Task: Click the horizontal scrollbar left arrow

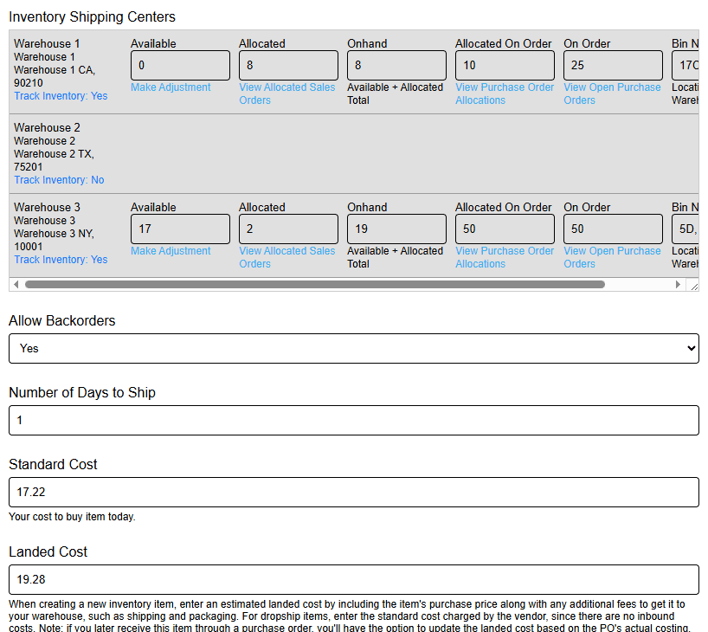Action: 16,285
